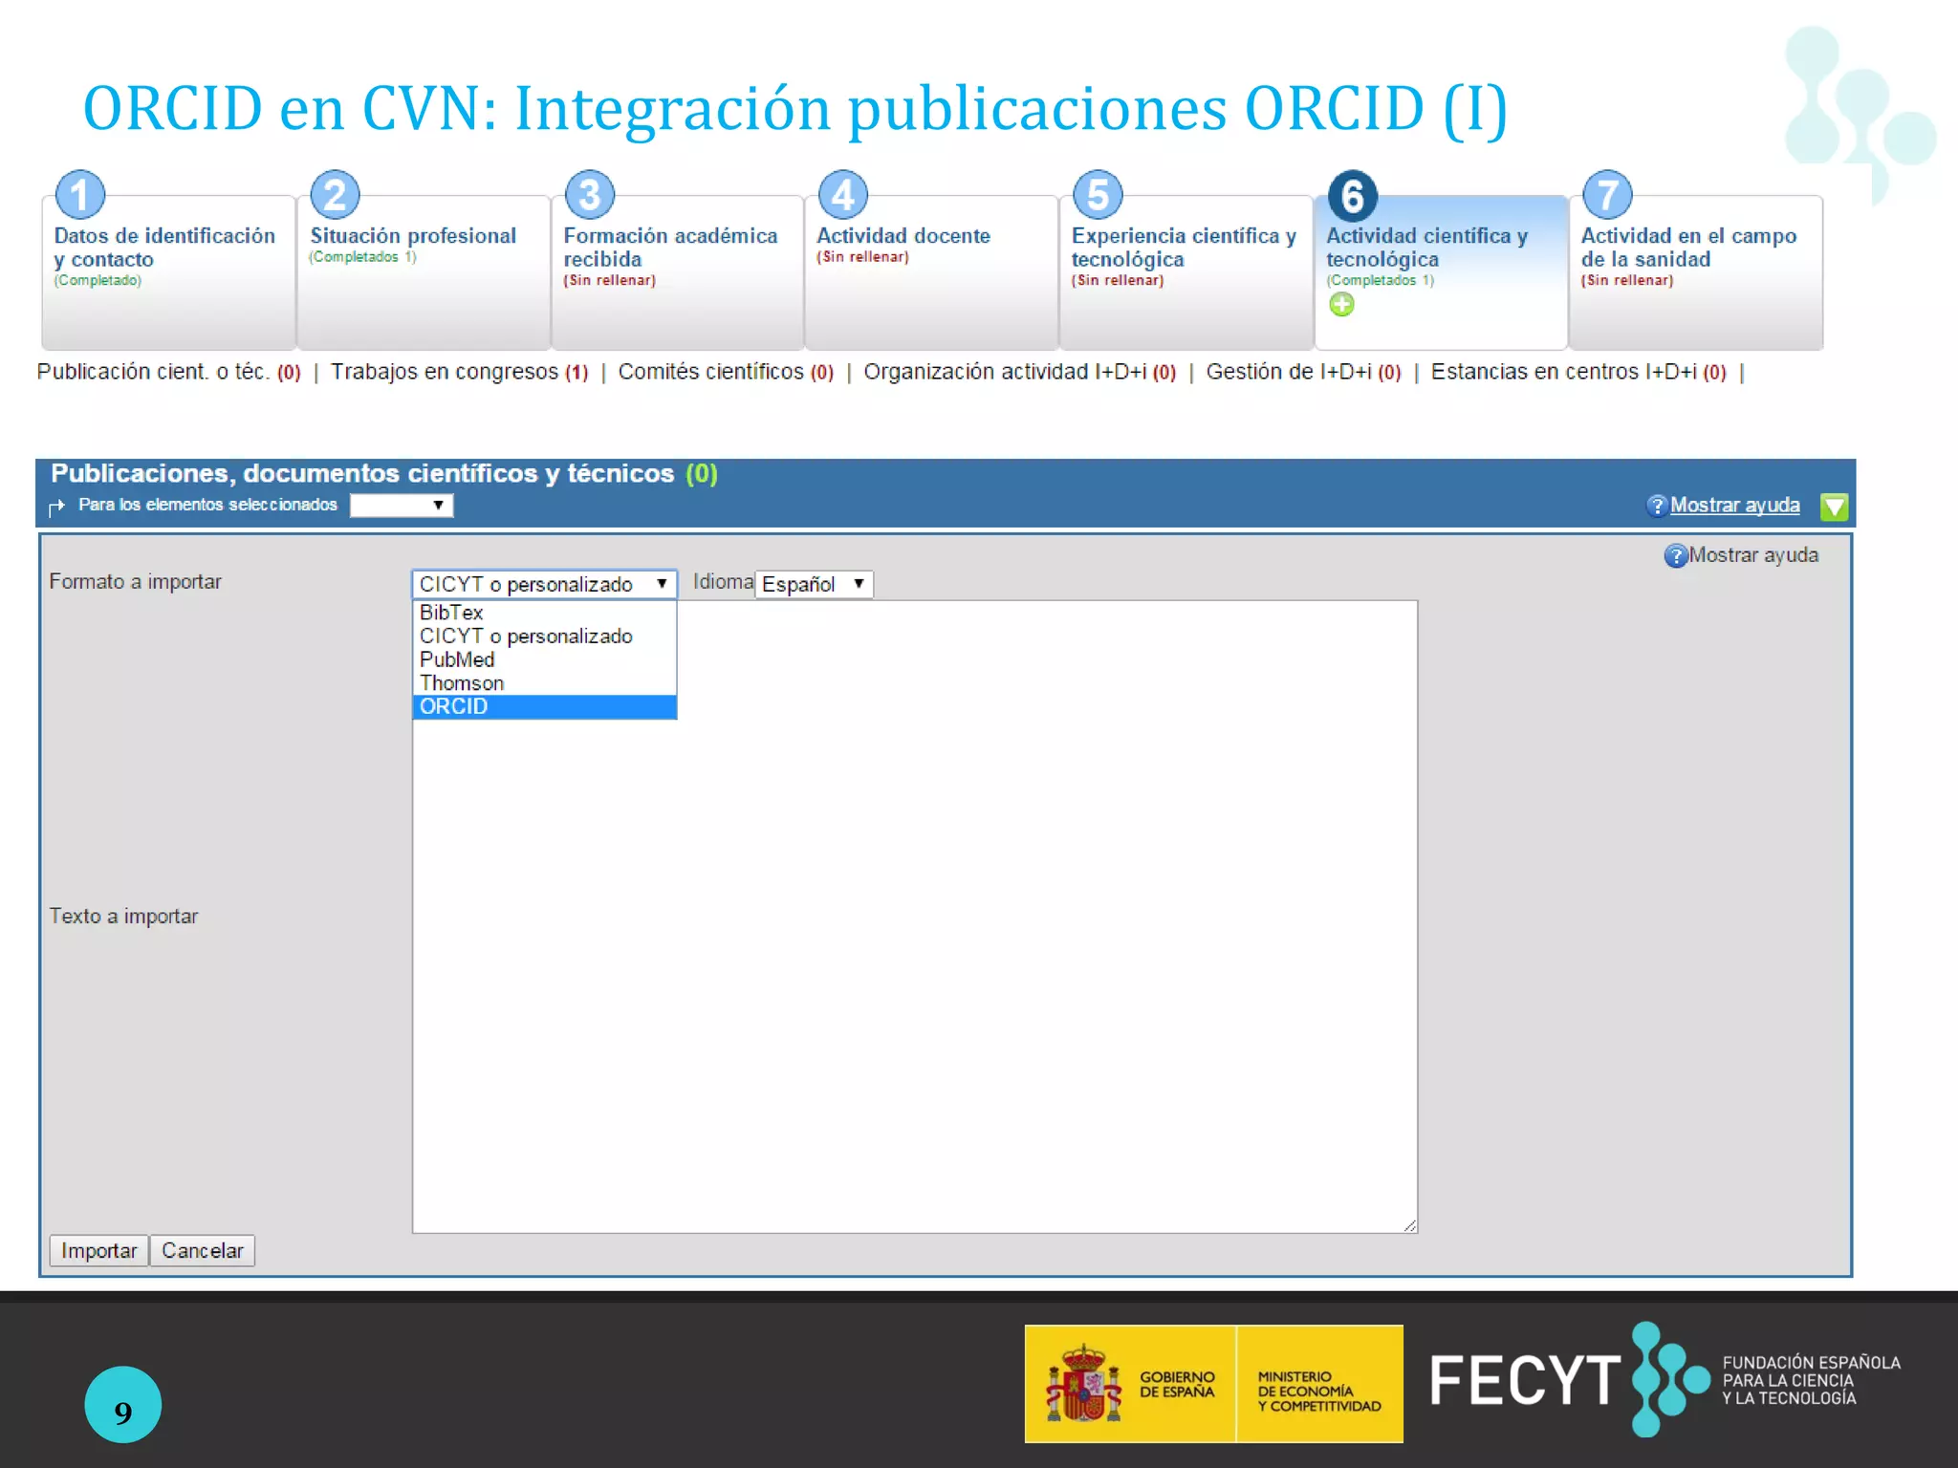
Task: Open the Idioma Español dropdown
Action: point(815,584)
